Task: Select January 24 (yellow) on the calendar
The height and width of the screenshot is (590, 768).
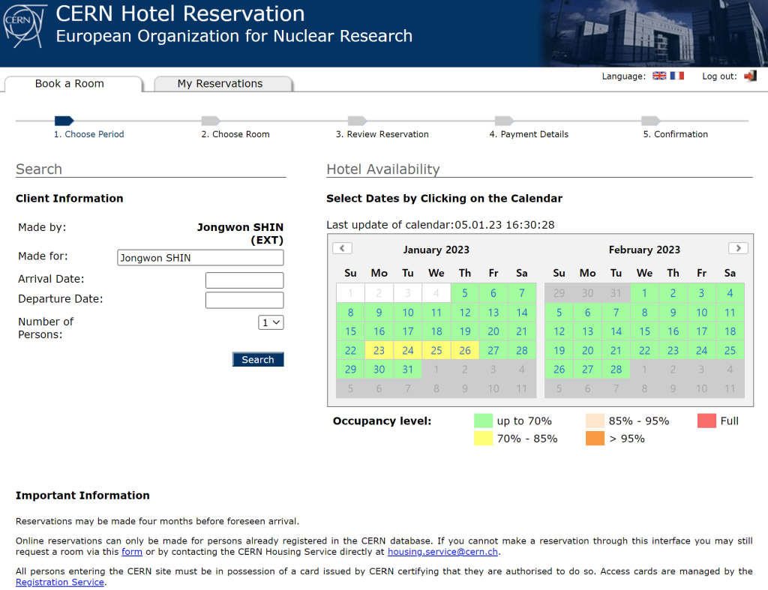Action: [408, 351]
